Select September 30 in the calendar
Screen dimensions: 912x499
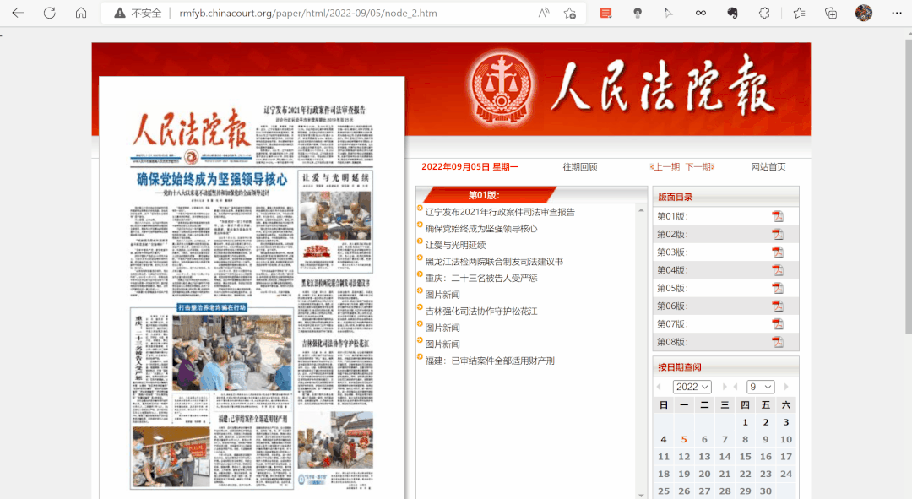pyautogui.click(x=765, y=491)
